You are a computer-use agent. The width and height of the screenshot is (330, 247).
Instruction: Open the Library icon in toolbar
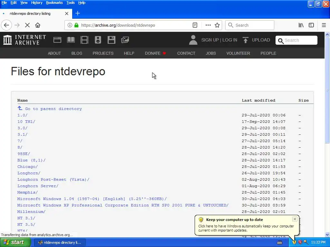pos(301,25)
